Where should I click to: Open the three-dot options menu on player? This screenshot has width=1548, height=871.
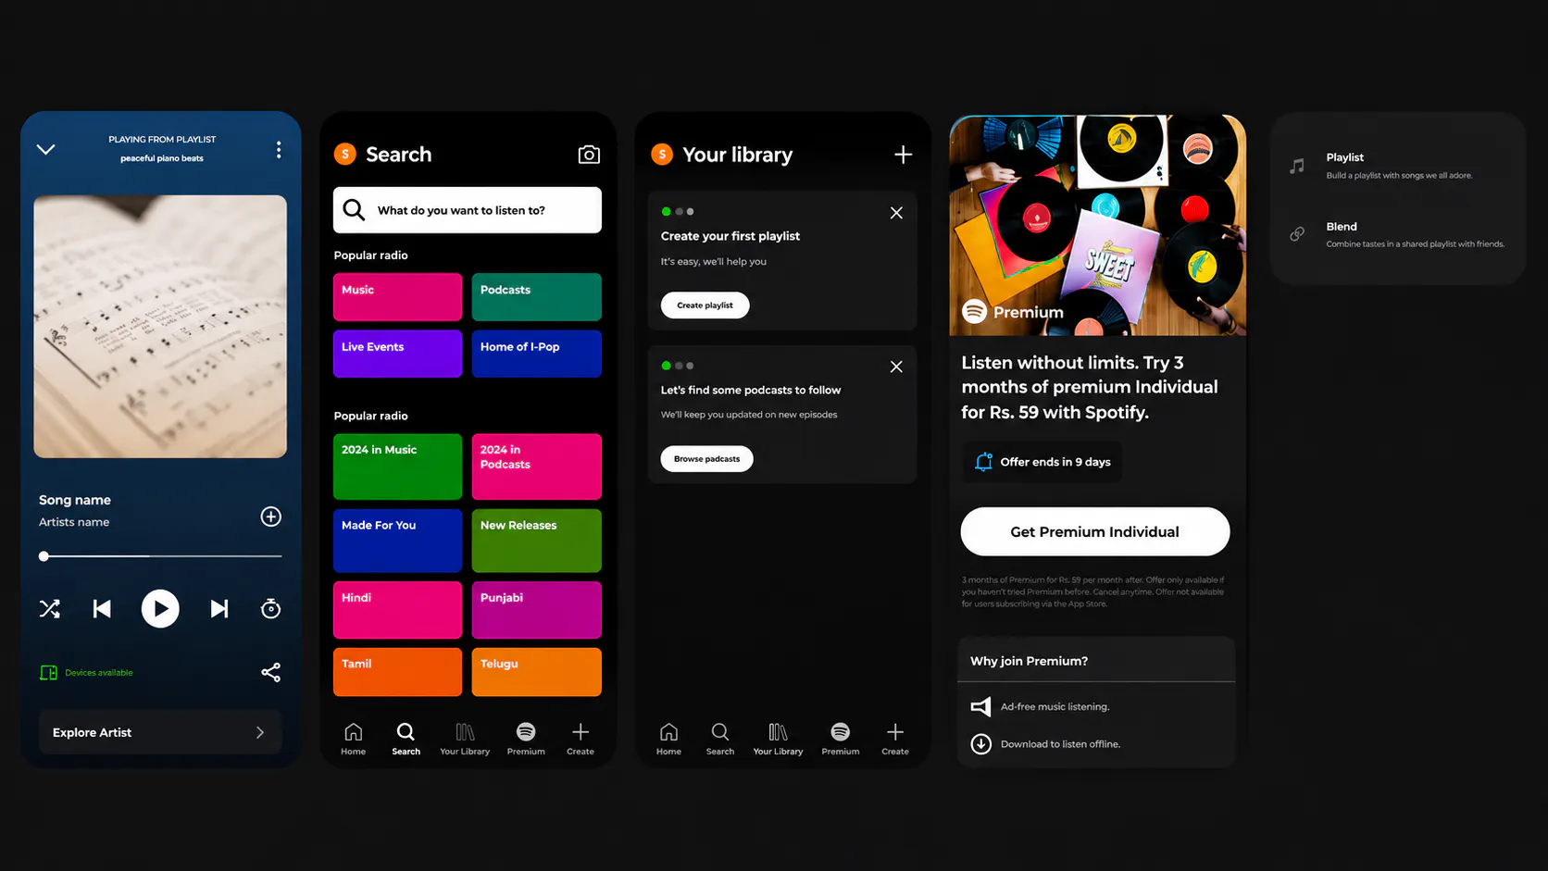pos(279,150)
